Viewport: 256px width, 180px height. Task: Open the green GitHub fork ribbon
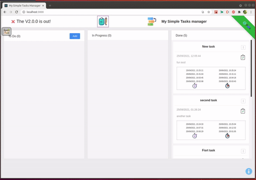tap(246, 26)
